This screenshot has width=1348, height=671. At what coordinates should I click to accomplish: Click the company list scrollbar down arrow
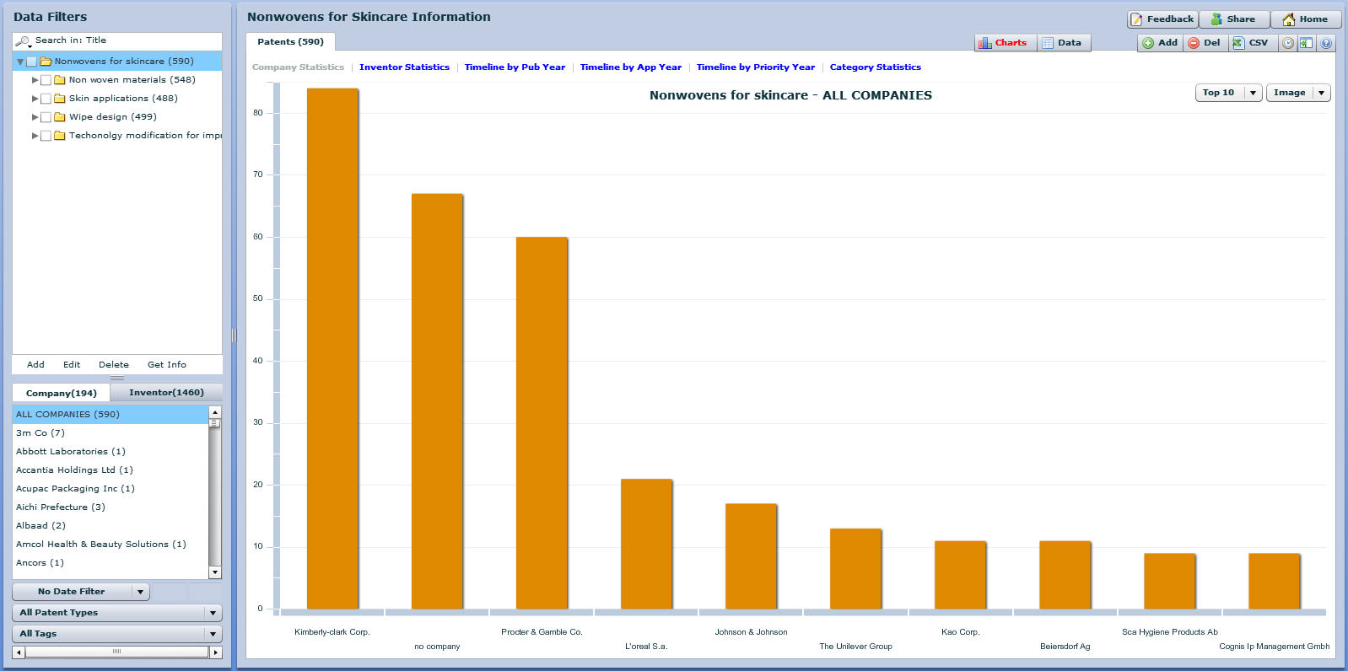[x=215, y=572]
